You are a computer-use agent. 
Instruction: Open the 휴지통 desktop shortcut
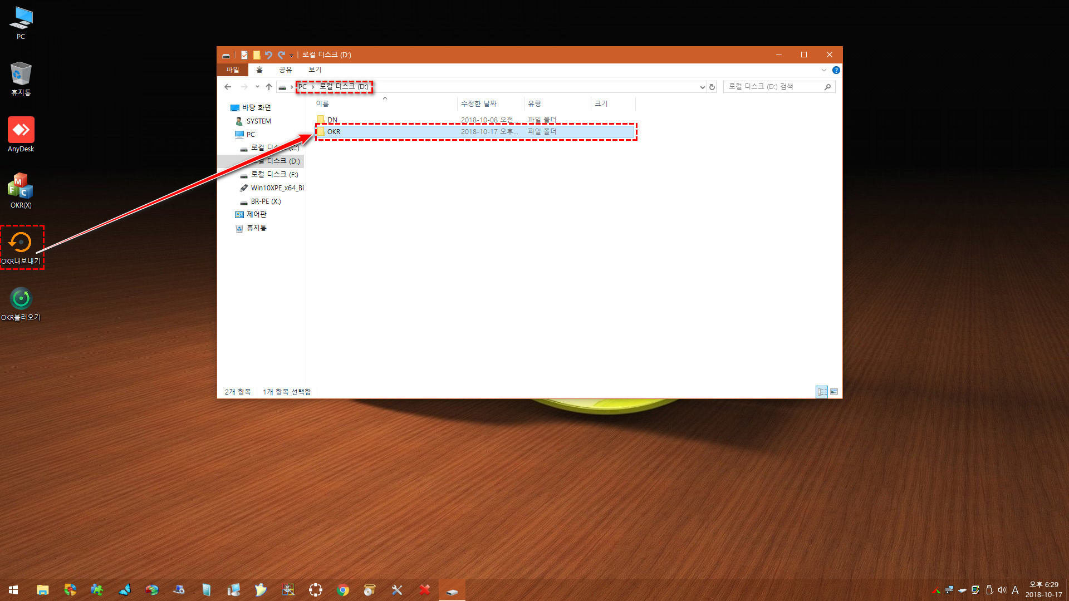[21, 79]
